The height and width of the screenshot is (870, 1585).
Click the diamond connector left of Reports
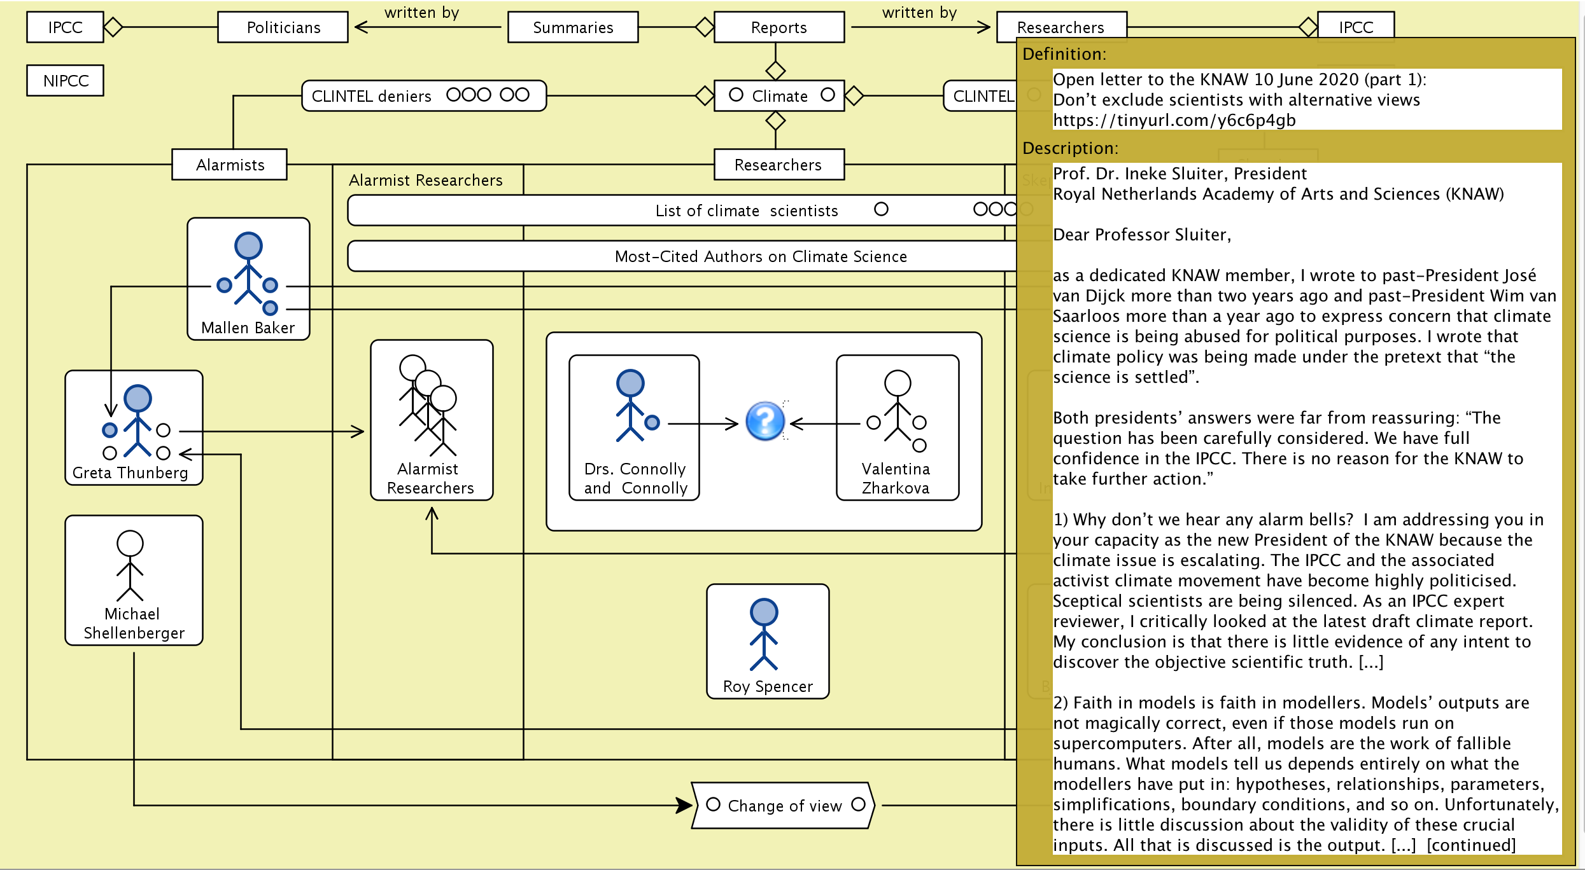[705, 27]
